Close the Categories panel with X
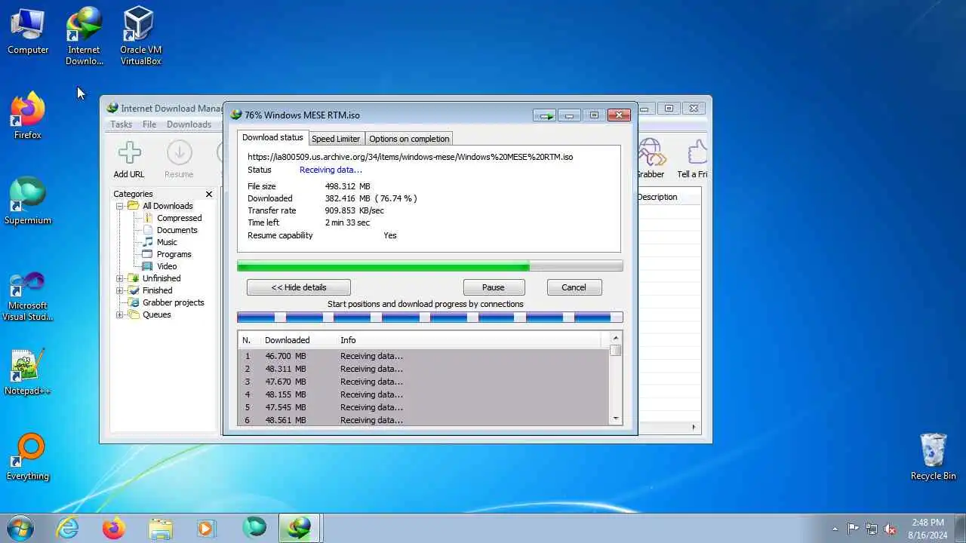Screen dimensions: 966x543 pyautogui.click(x=209, y=194)
